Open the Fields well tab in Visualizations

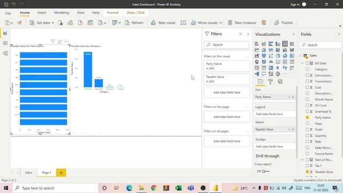click(260, 81)
